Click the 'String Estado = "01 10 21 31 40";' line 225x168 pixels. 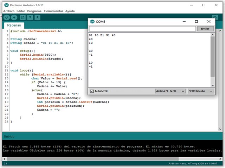41,43
